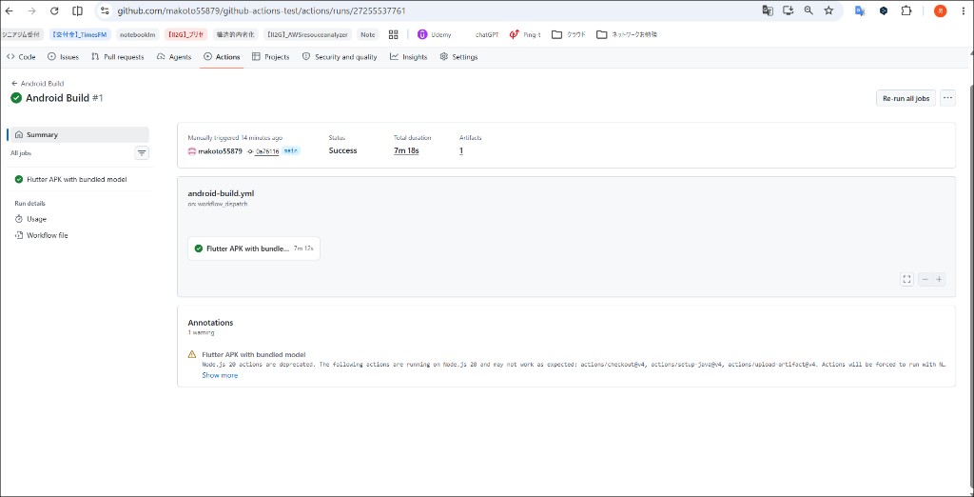Click the jobs filter icon beside All jobs
This screenshot has height=497, width=974.
(x=142, y=152)
